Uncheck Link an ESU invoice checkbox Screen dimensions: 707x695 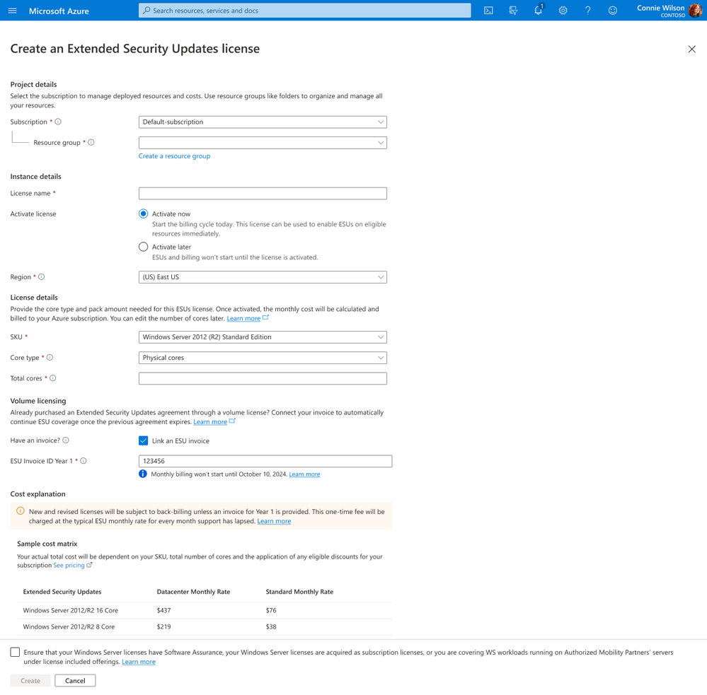pos(144,440)
